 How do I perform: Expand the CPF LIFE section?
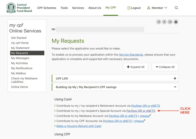tap(175, 78)
